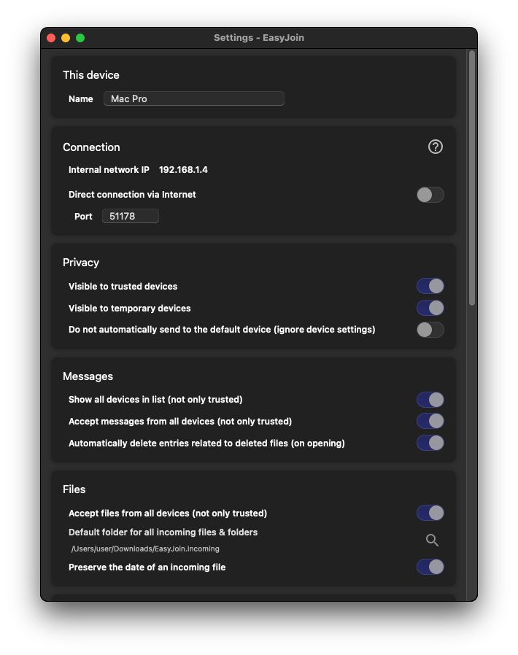This screenshot has height=655, width=518.
Task: Select the internal IP value 192.168.1.4
Action: tap(183, 170)
